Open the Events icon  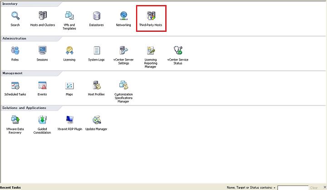tap(42, 85)
